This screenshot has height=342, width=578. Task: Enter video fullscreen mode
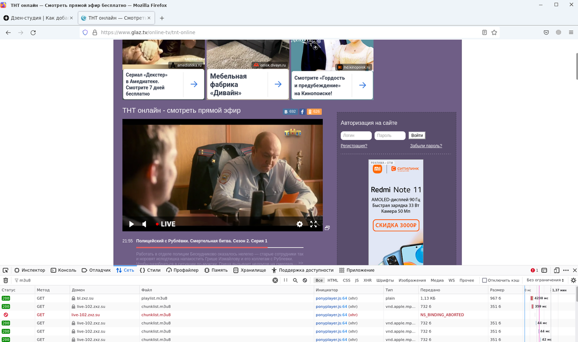[x=314, y=224]
